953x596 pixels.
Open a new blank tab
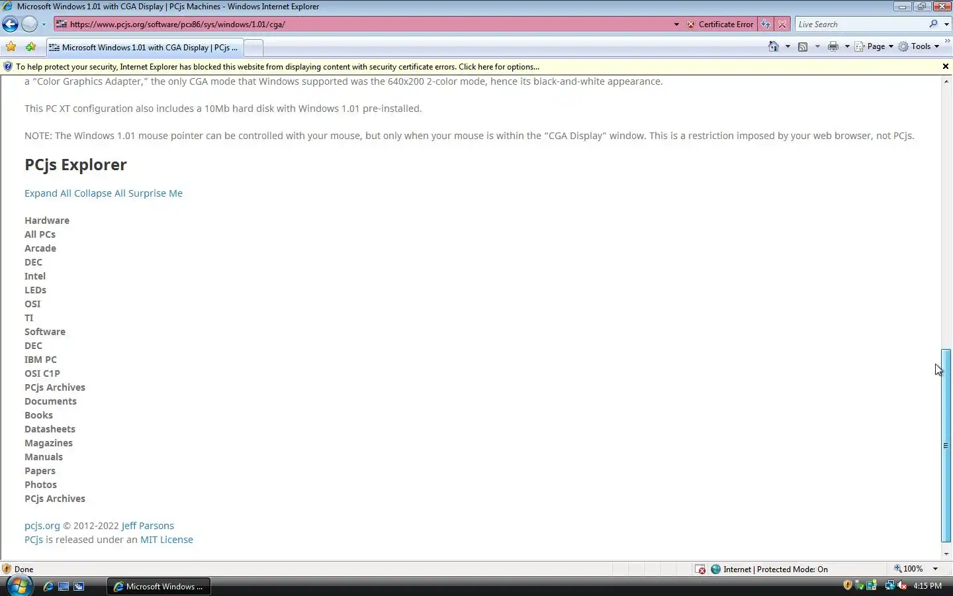tap(253, 48)
